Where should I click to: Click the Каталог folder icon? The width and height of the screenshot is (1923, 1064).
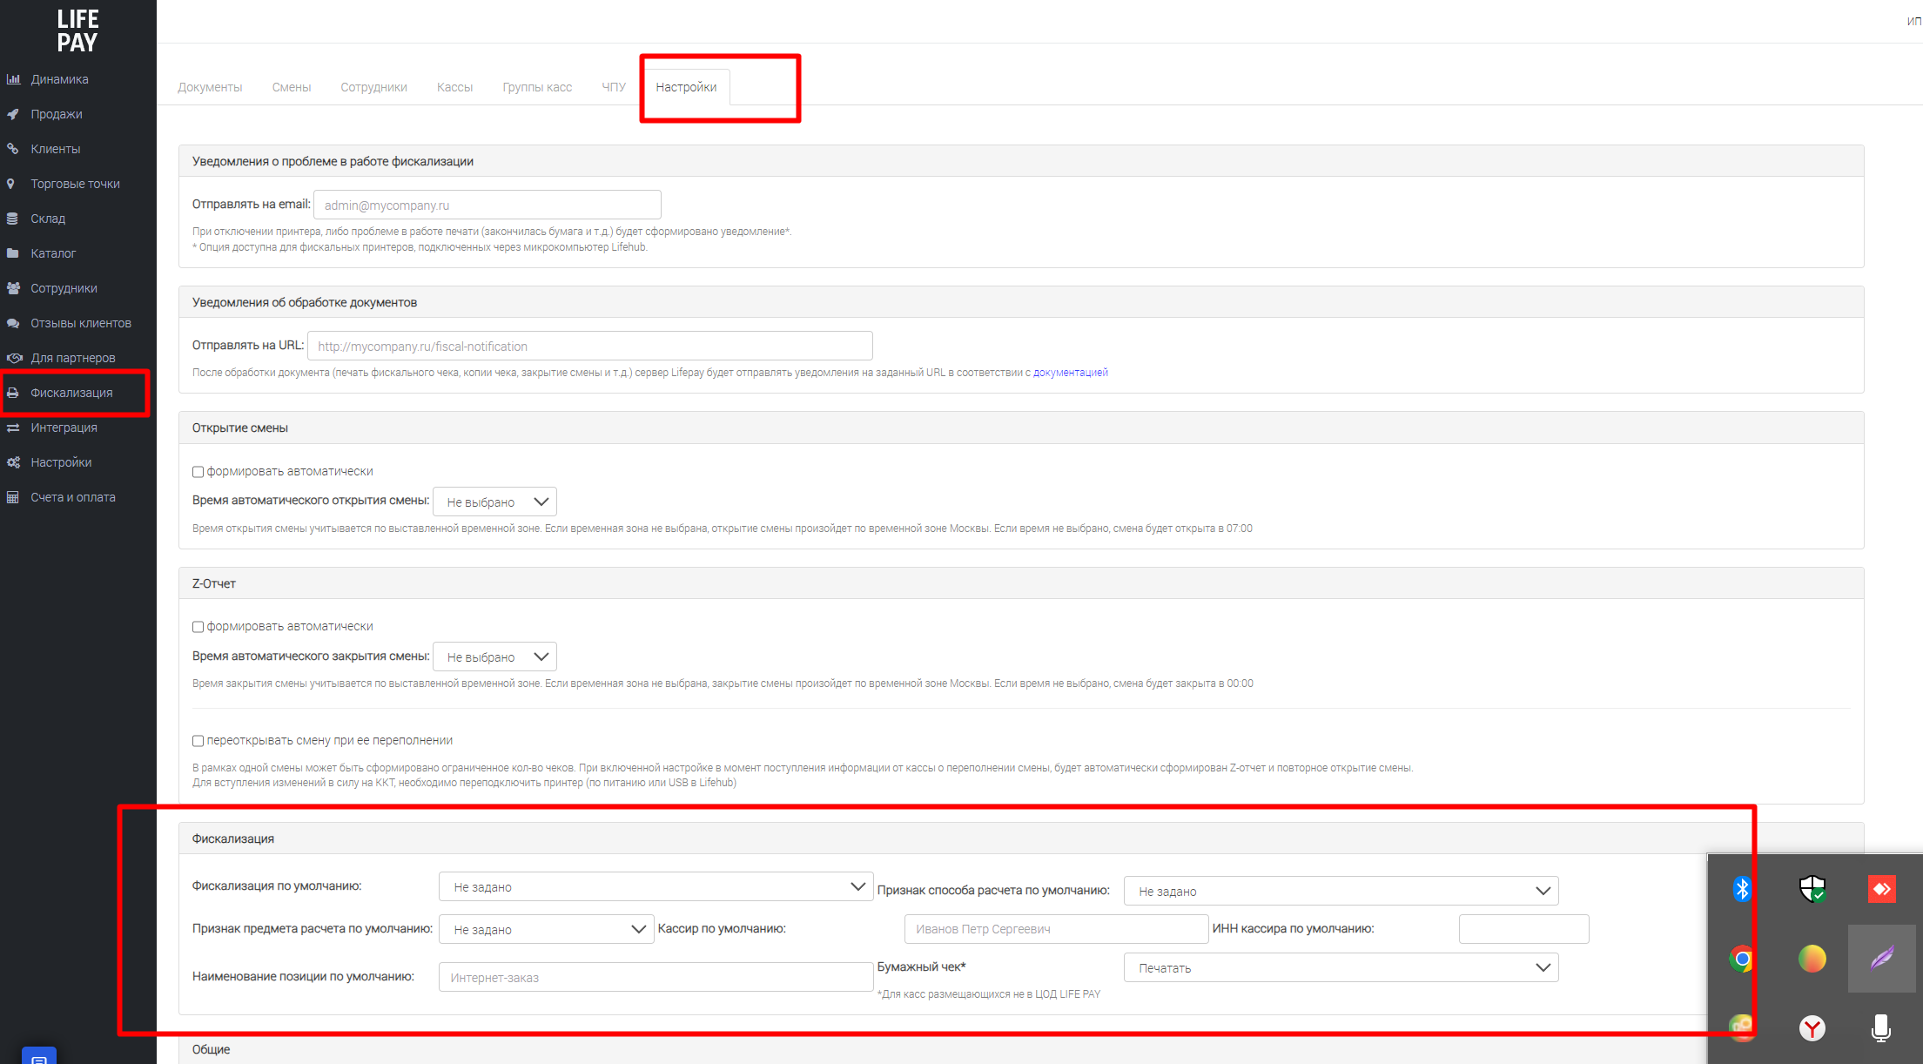[x=13, y=253]
